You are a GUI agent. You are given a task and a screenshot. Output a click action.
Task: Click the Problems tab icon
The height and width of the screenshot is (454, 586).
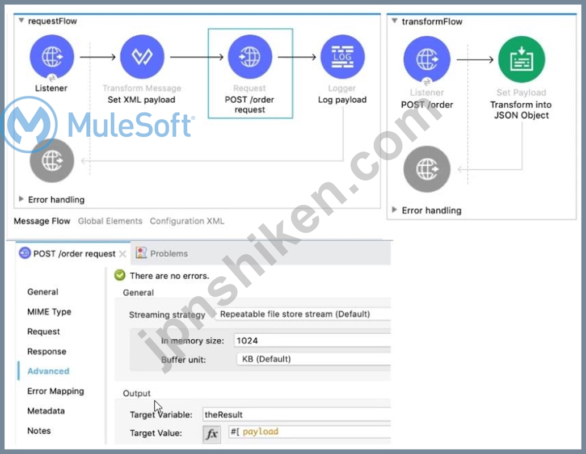click(x=141, y=253)
